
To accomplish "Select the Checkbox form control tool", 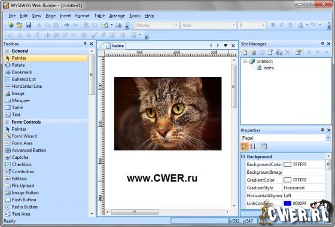I will tap(19, 164).
